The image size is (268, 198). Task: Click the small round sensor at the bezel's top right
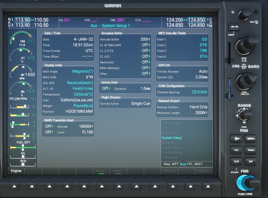[x=233, y=12]
